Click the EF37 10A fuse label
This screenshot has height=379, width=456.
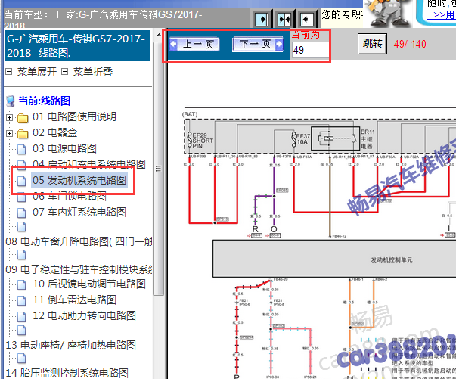(303, 139)
